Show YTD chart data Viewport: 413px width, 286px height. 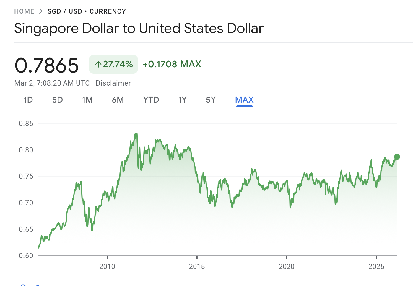[151, 100]
